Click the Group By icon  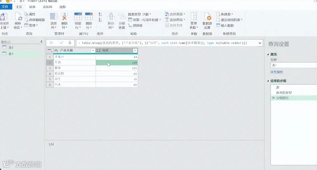pyautogui.click(x=122, y=17)
